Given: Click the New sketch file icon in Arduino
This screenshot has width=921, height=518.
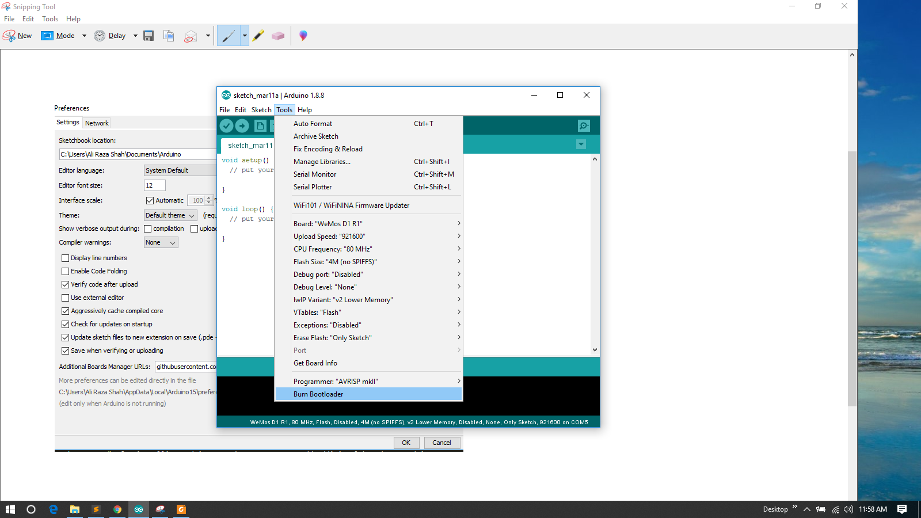Looking at the screenshot, I should 260,125.
